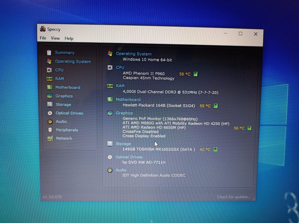Click the Motherboard icon in summary pane
The width and height of the screenshot is (299, 223).
click(110, 99)
